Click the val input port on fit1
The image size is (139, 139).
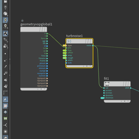tap(104, 88)
